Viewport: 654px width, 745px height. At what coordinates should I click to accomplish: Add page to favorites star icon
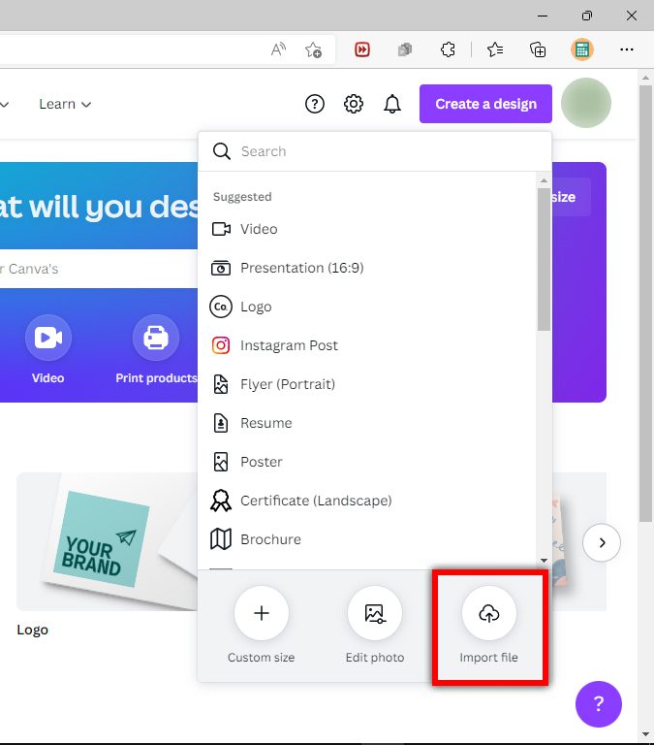point(313,49)
